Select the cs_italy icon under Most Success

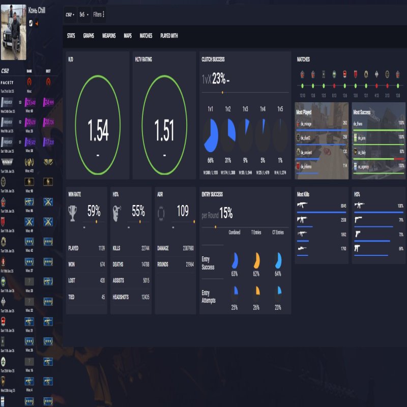click(356, 152)
